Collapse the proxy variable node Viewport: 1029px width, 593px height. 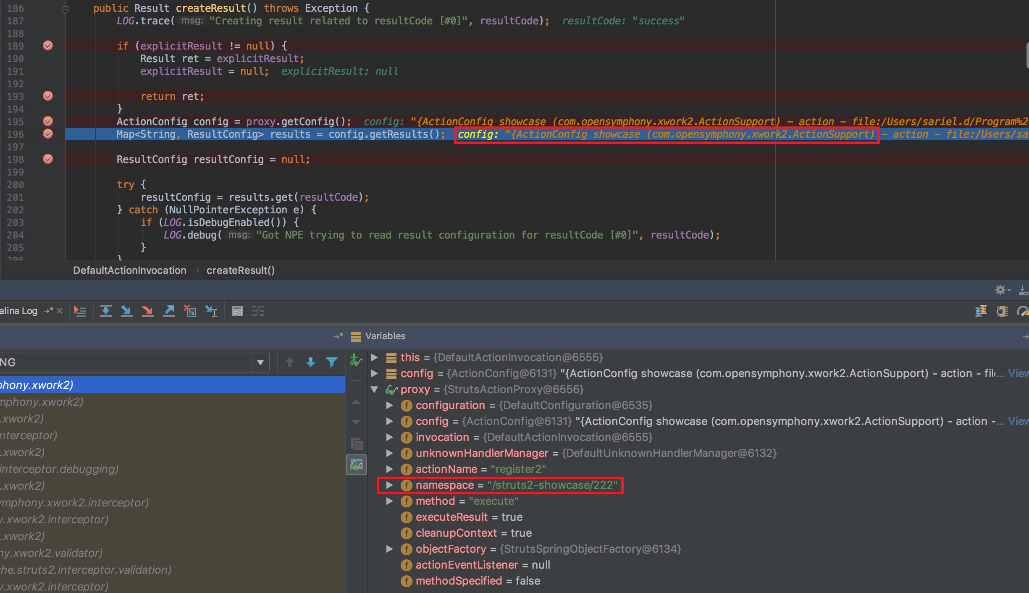(x=375, y=389)
